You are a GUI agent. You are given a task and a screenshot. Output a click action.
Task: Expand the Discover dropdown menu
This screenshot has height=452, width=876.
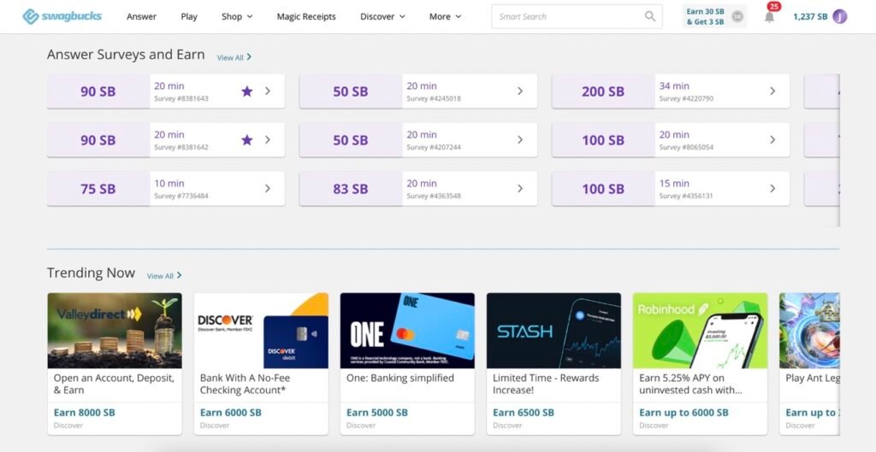pyautogui.click(x=382, y=17)
